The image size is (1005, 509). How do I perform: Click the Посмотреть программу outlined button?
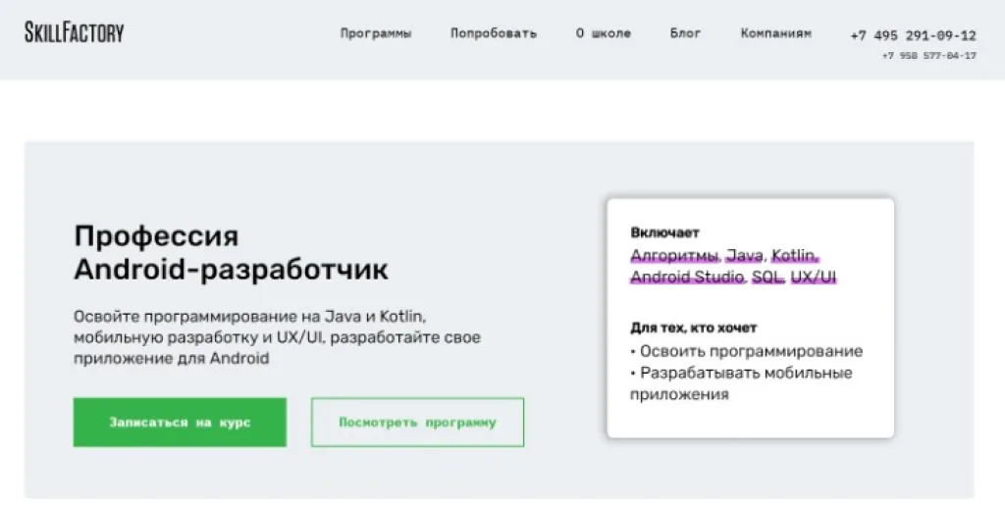[x=417, y=422]
